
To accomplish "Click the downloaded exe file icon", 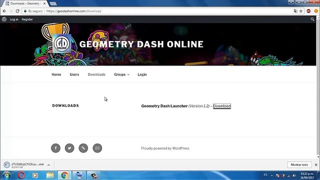I will click(x=6, y=164).
